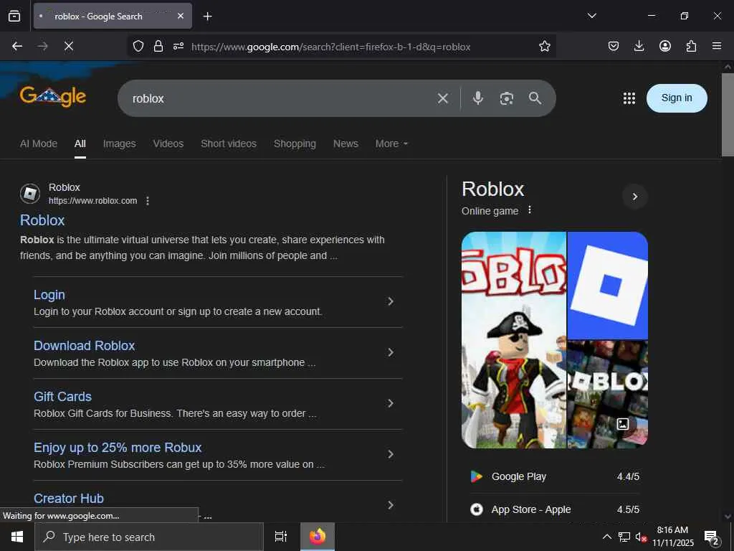734x551 pixels.
Task: Open the Firefox account menu
Action: click(664, 46)
